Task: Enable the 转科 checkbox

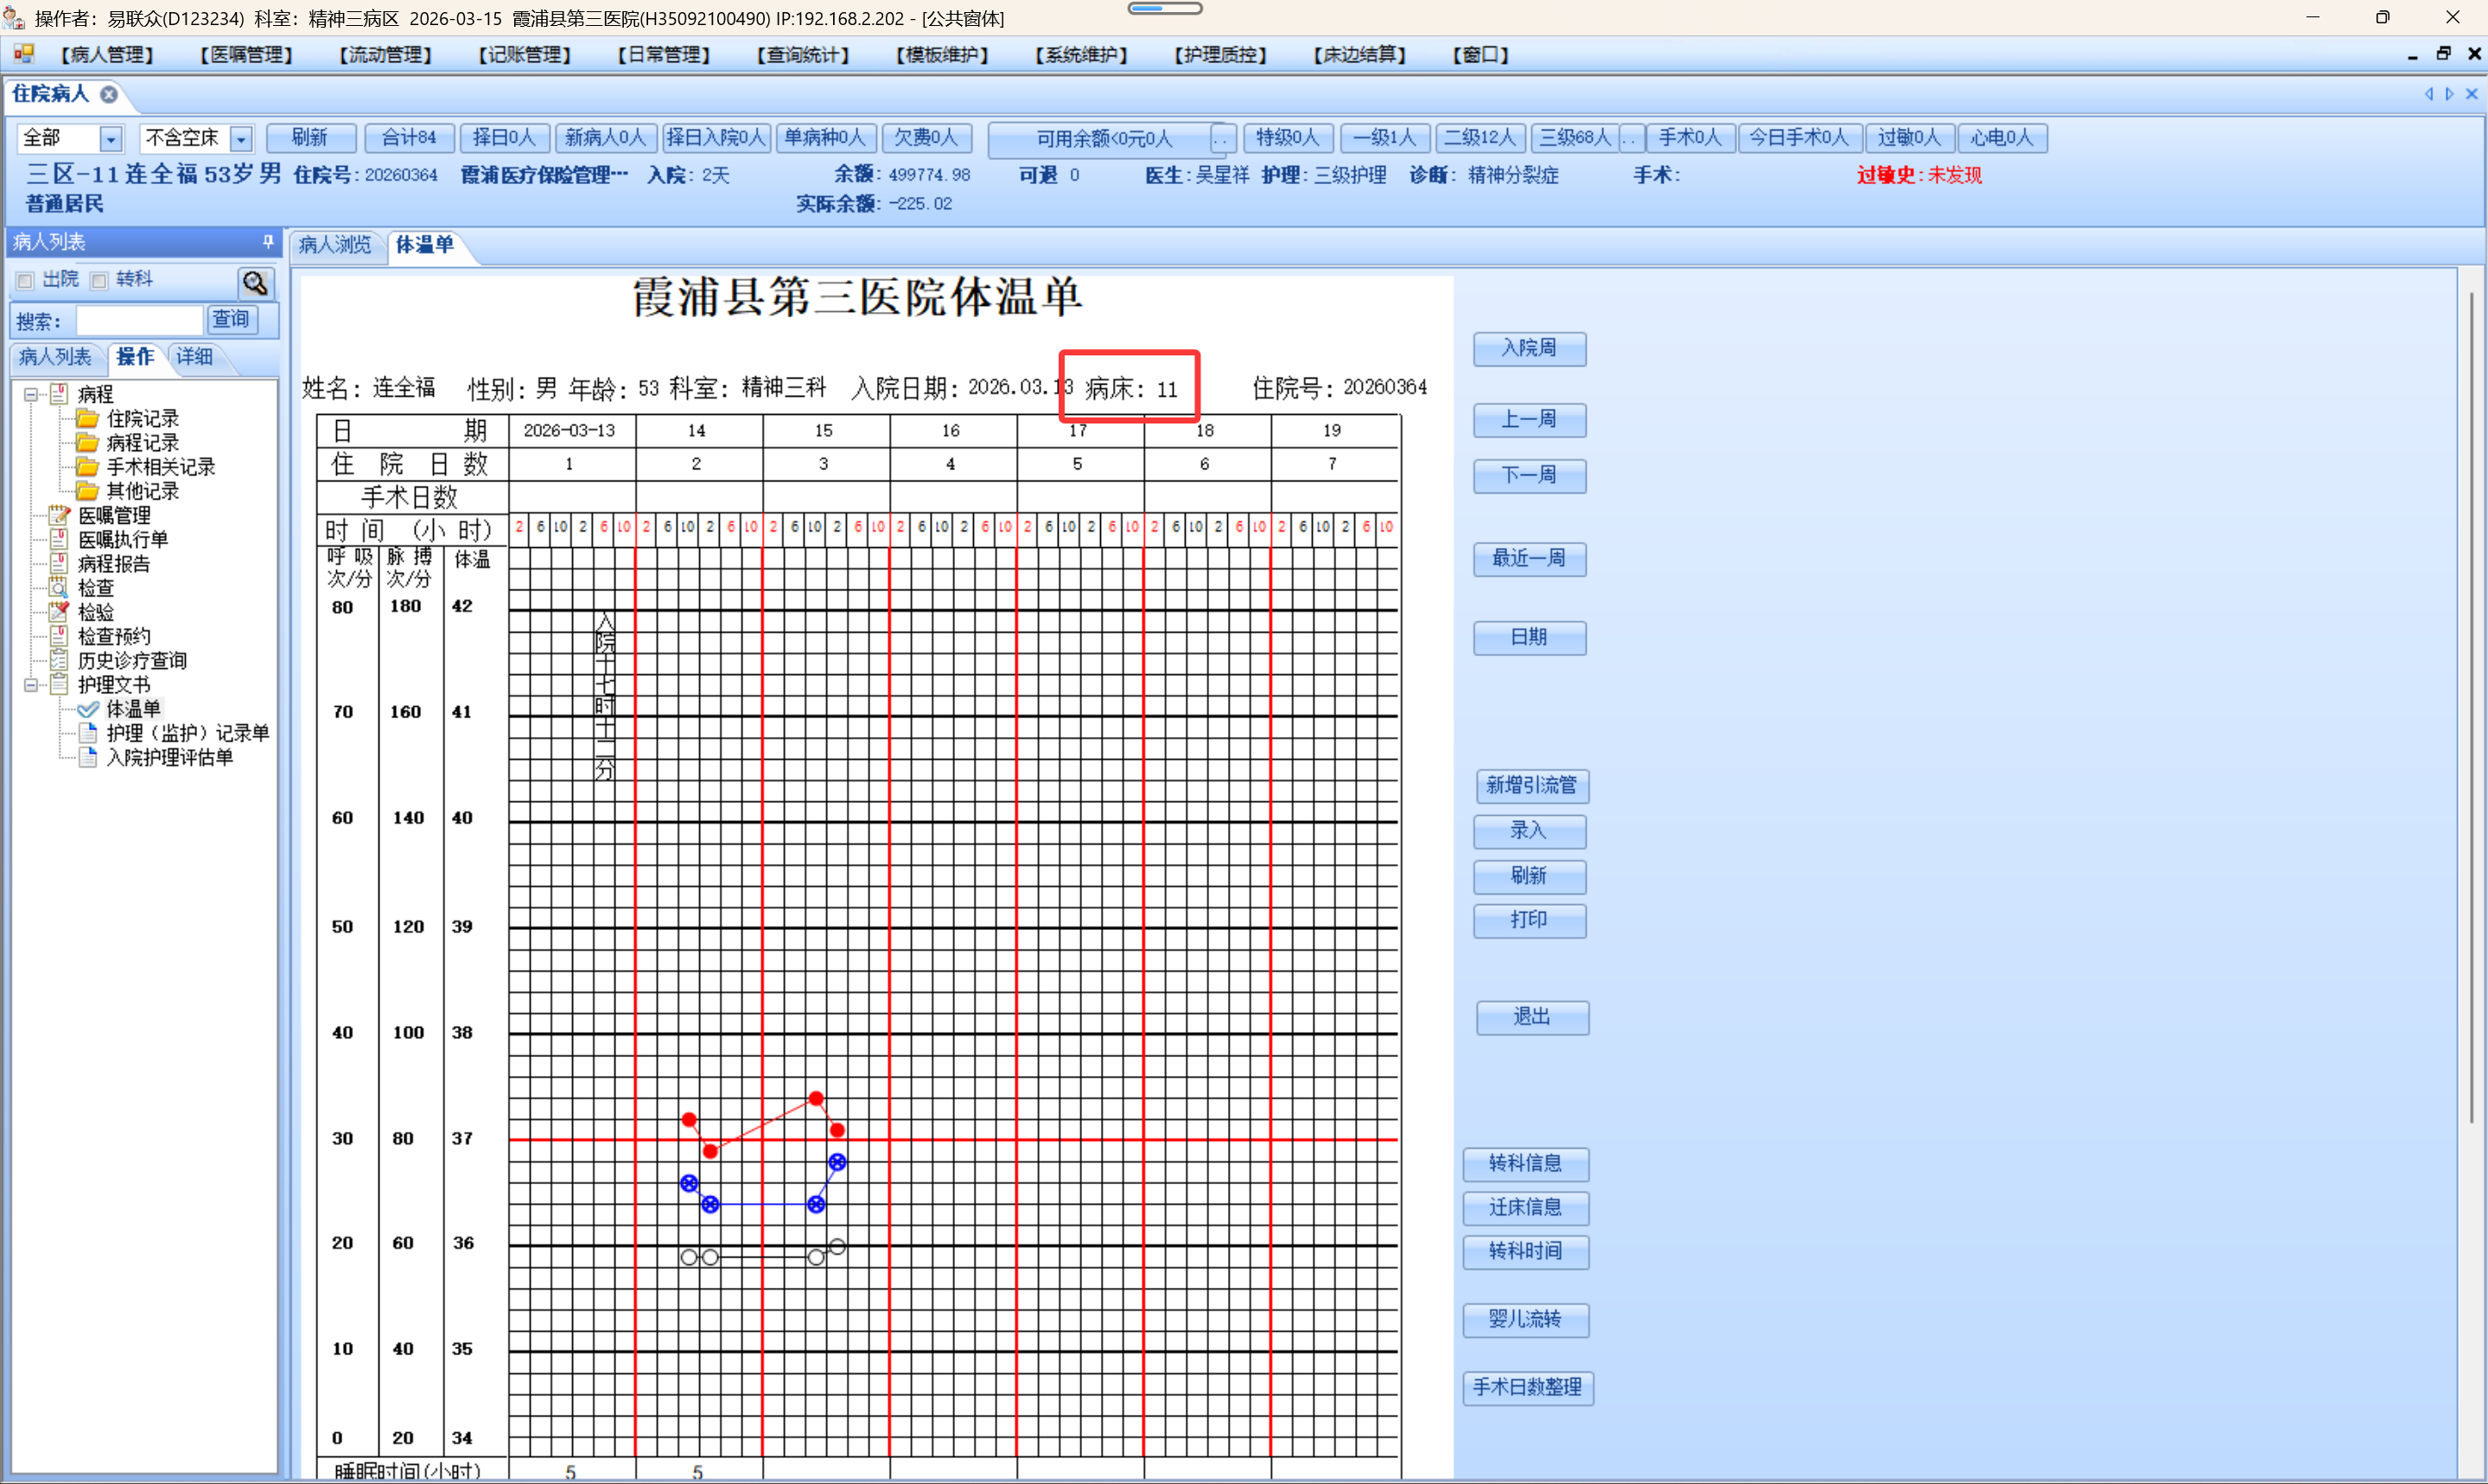Action: [x=99, y=281]
